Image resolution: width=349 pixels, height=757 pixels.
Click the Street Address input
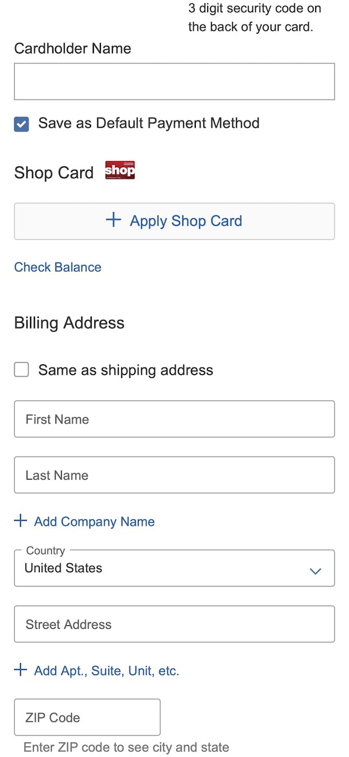[174, 624]
